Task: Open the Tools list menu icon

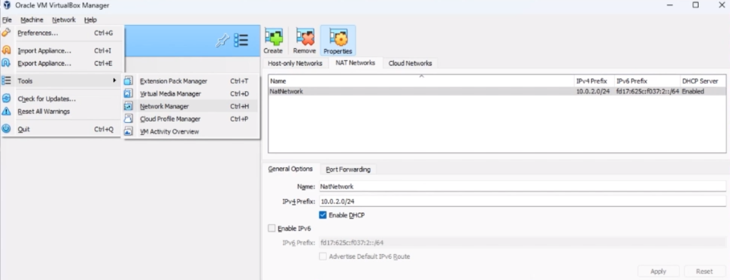Action: click(x=241, y=41)
